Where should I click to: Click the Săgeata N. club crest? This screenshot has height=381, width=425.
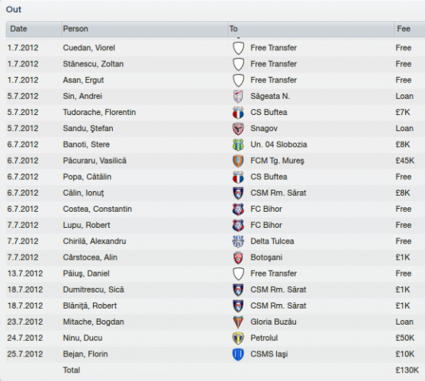[238, 97]
